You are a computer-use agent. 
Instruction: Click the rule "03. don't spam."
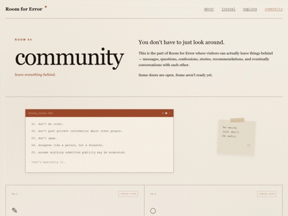[x=44, y=138]
